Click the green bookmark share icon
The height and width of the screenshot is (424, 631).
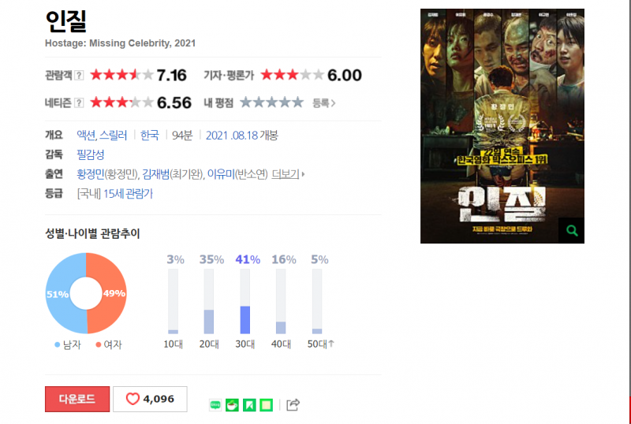pos(249,404)
